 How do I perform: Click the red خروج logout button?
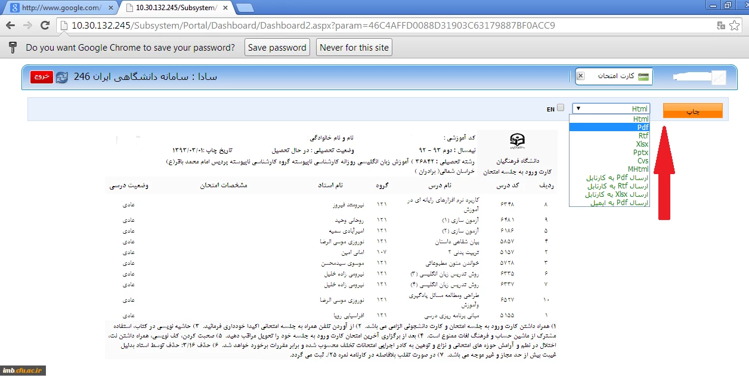(x=42, y=77)
